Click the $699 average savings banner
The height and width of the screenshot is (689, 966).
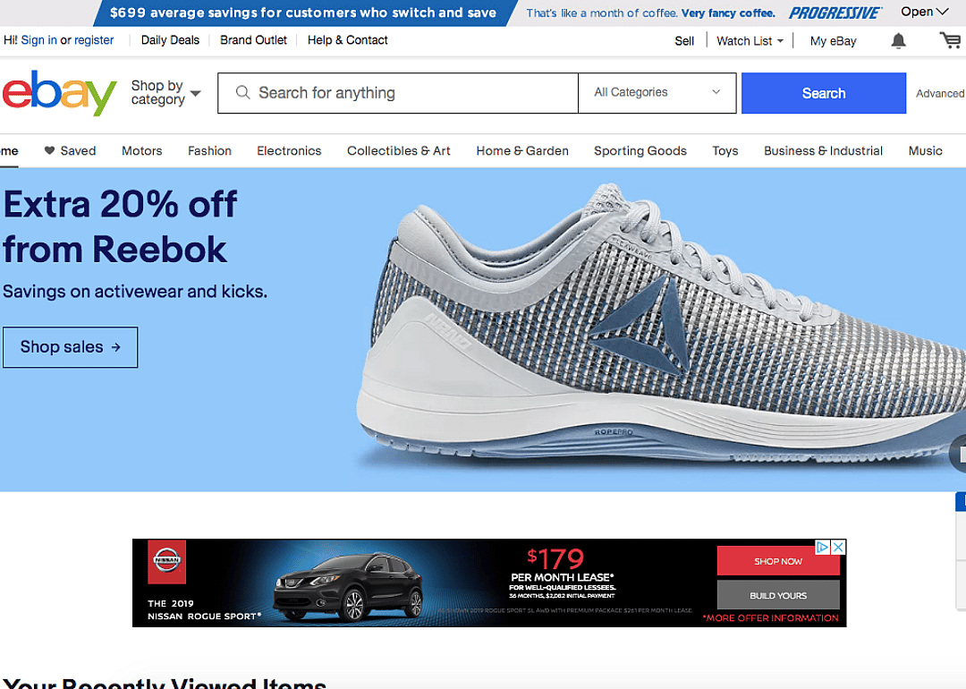click(303, 13)
